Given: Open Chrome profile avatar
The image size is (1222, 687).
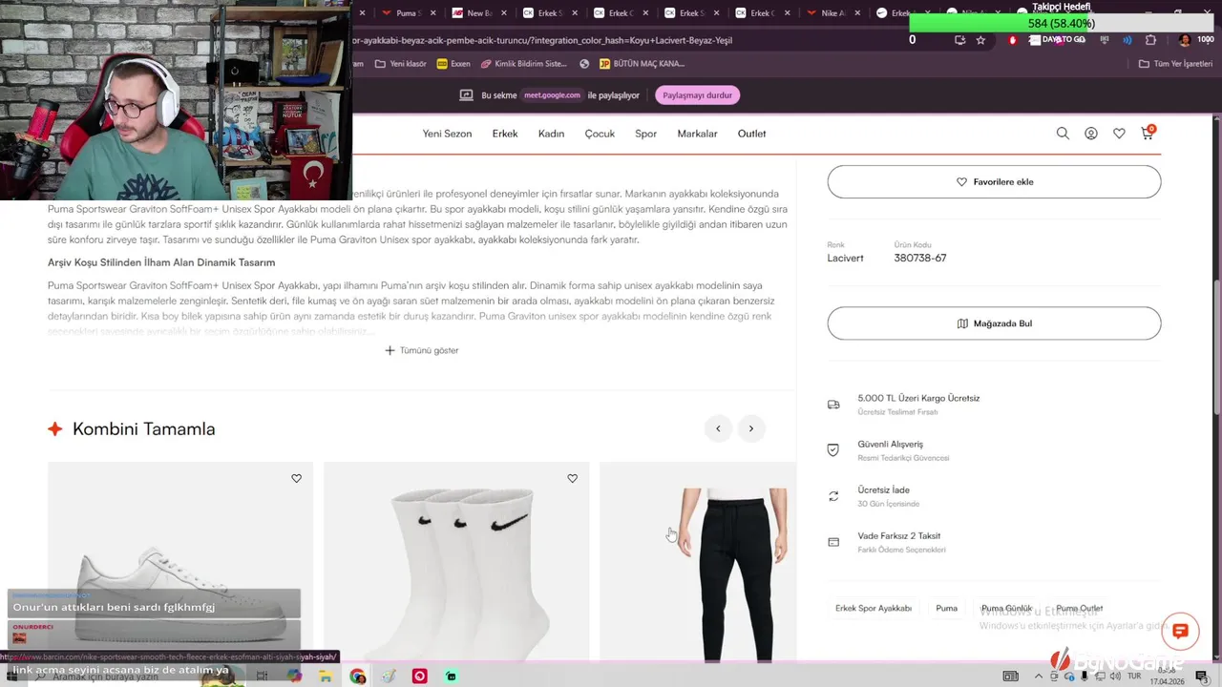Looking at the screenshot, I should 1185,40.
